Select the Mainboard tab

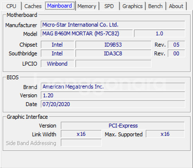tap(60, 6)
